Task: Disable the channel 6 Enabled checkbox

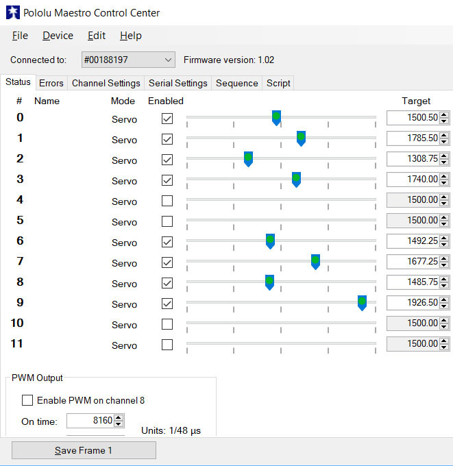Action: click(167, 242)
